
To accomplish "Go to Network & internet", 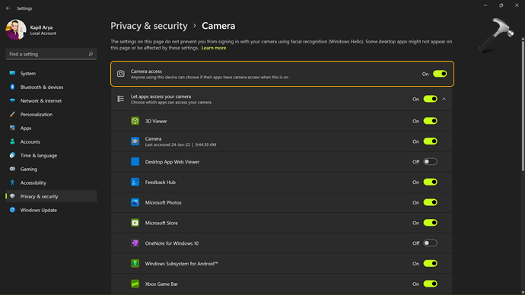I will [x=51, y=100].
